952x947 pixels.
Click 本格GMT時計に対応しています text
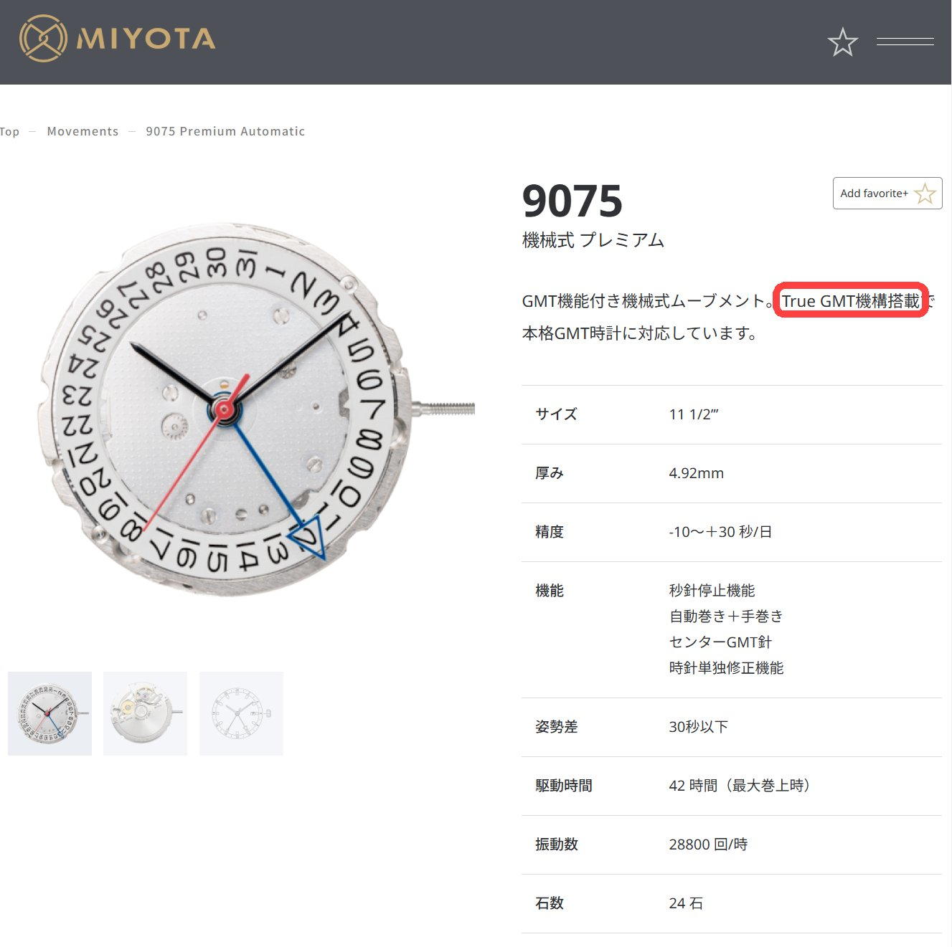(x=640, y=333)
